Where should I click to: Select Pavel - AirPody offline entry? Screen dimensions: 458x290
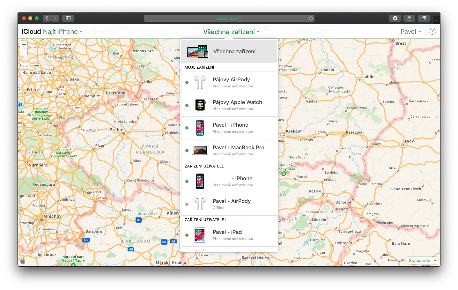pyautogui.click(x=229, y=204)
